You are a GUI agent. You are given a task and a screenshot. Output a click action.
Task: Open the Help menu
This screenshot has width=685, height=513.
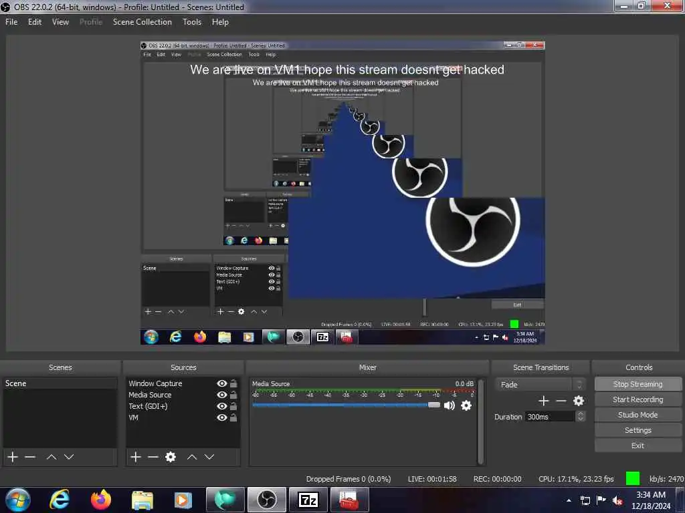tap(220, 22)
